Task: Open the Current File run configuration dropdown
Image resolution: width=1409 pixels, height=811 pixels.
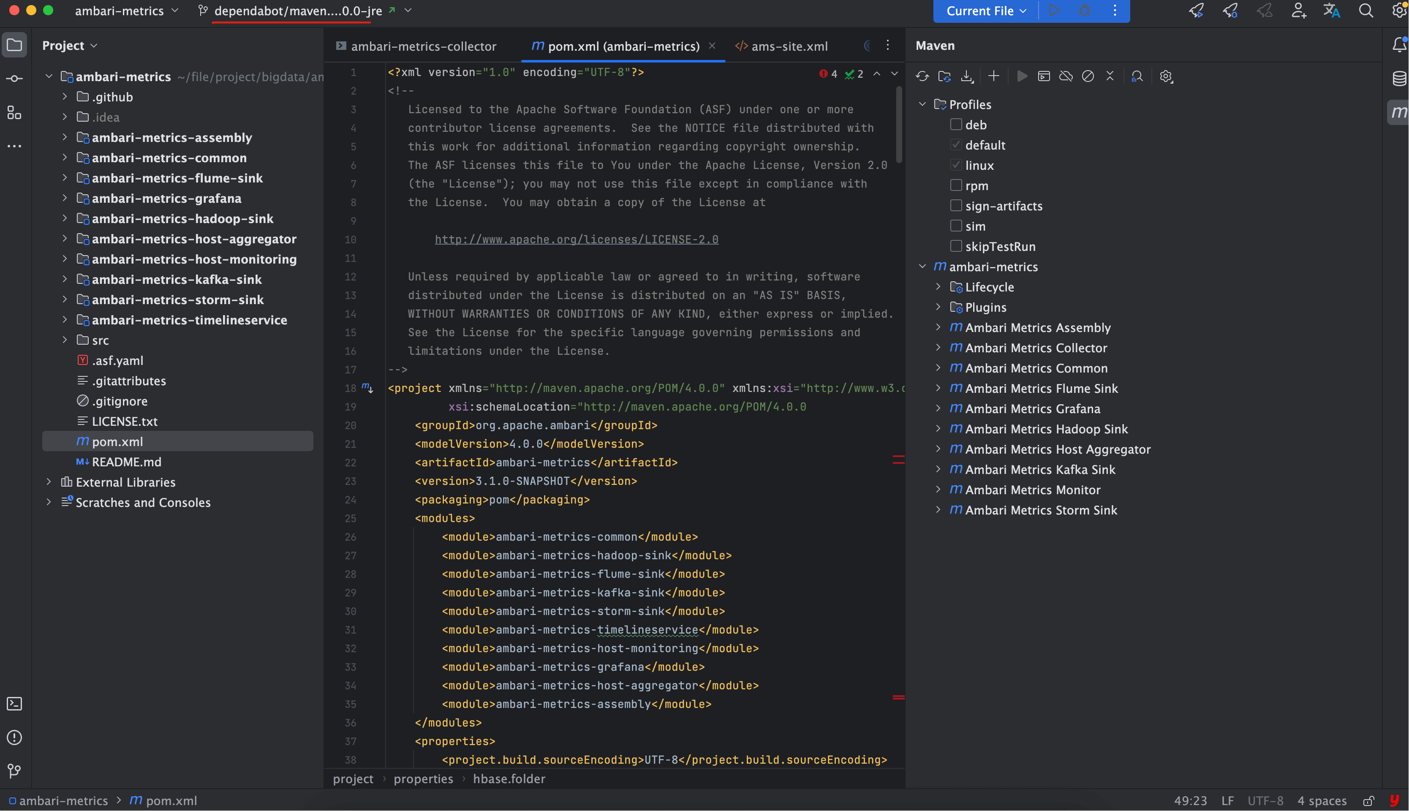Action: (x=986, y=11)
